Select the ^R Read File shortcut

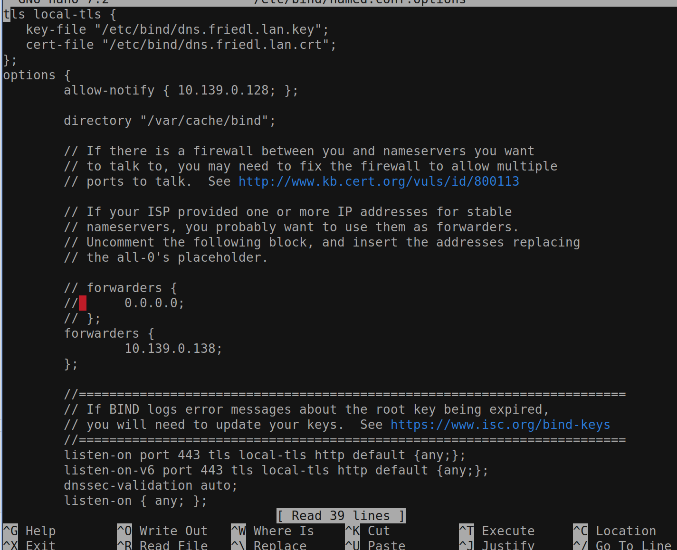pos(162,545)
